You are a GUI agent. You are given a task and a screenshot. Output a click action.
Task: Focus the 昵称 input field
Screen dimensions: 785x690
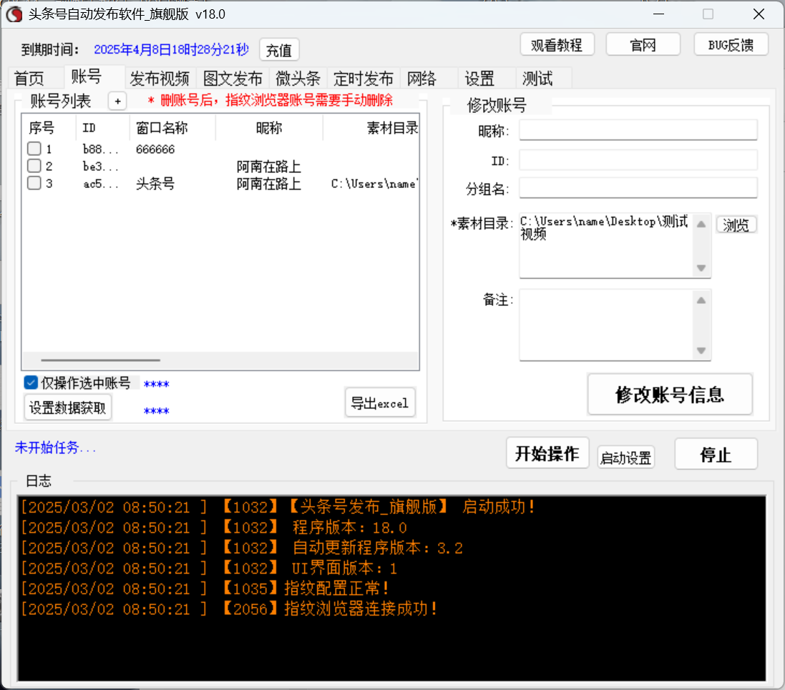[638, 131]
